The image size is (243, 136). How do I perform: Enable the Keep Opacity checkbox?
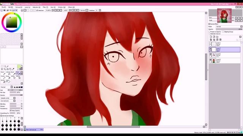(11, 111)
